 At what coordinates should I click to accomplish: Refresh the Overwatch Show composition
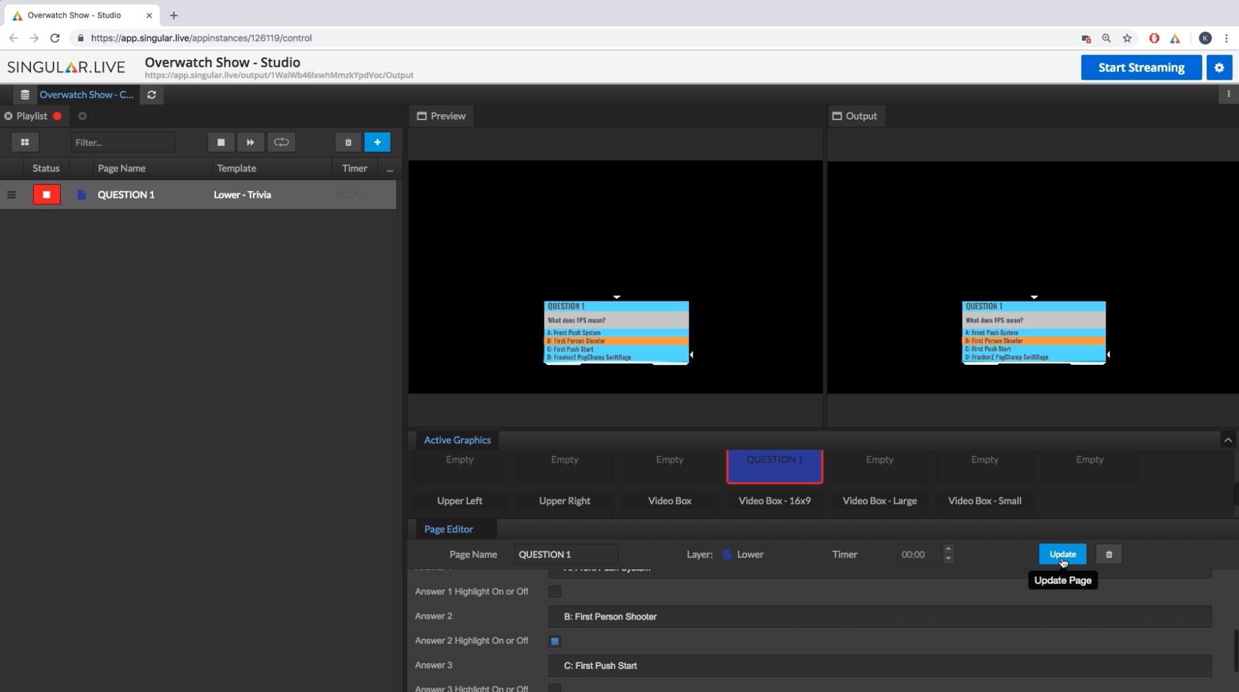pyautogui.click(x=151, y=94)
